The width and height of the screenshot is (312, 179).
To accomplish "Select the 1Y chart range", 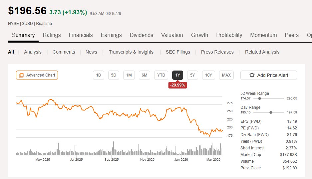I will (177, 75).
